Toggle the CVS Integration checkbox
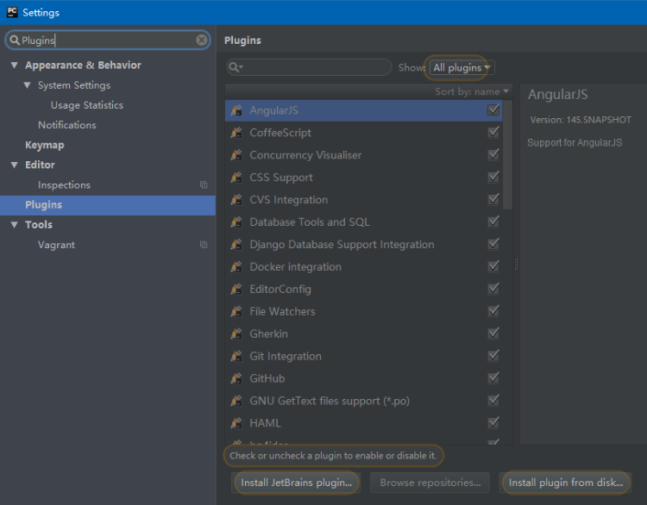 click(x=493, y=200)
